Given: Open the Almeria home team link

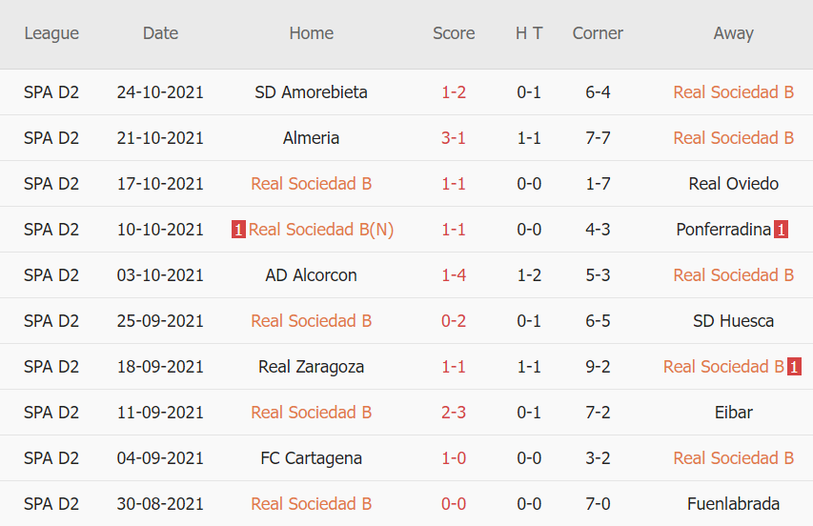Looking at the screenshot, I should 311,138.
